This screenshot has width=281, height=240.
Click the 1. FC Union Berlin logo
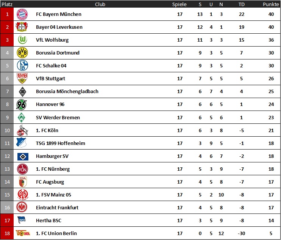22,233
